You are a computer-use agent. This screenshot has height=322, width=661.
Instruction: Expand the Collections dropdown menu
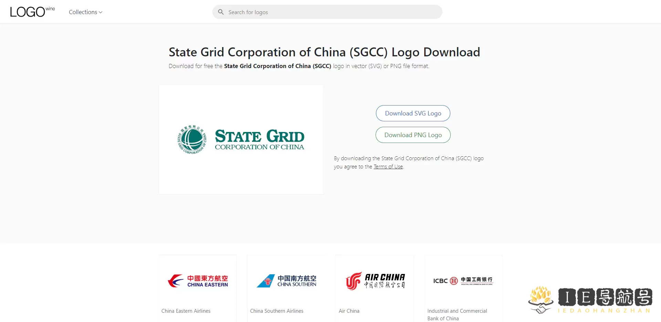pos(83,12)
